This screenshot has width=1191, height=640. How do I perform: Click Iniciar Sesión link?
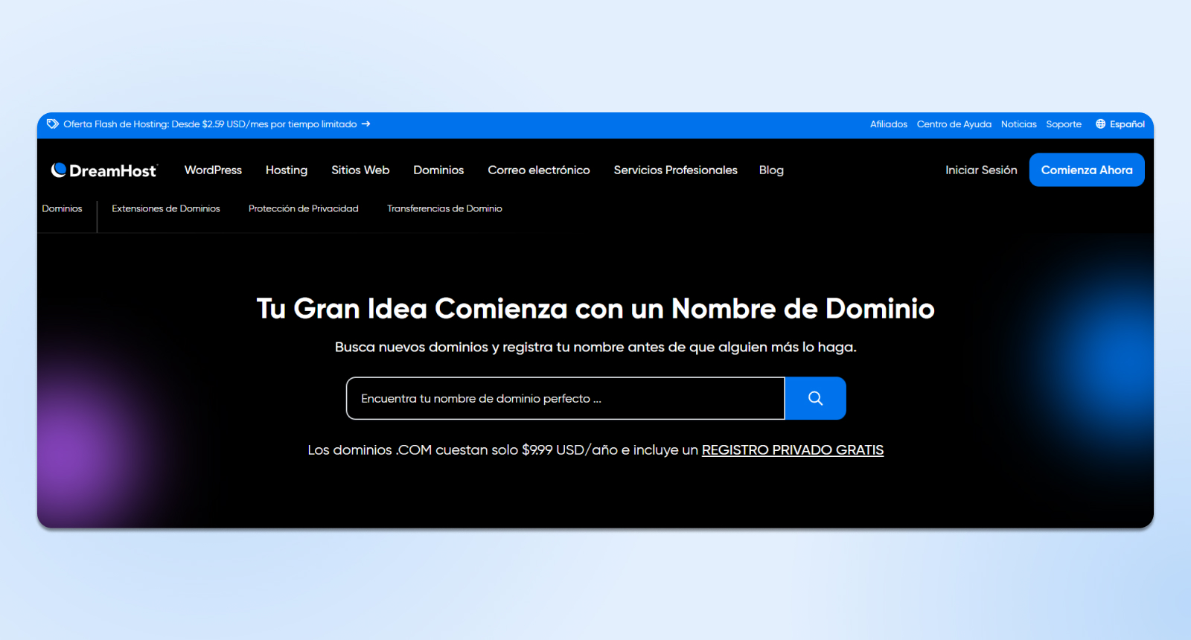pyautogui.click(x=981, y=170)
